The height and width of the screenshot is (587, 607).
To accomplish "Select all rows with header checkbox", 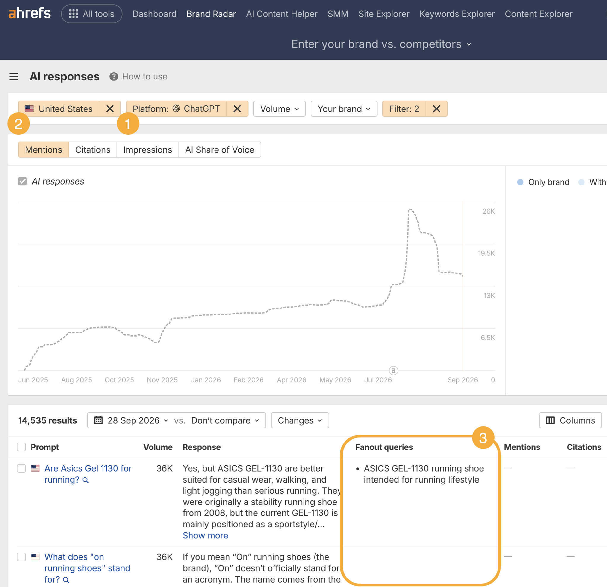I will point(21,447).
